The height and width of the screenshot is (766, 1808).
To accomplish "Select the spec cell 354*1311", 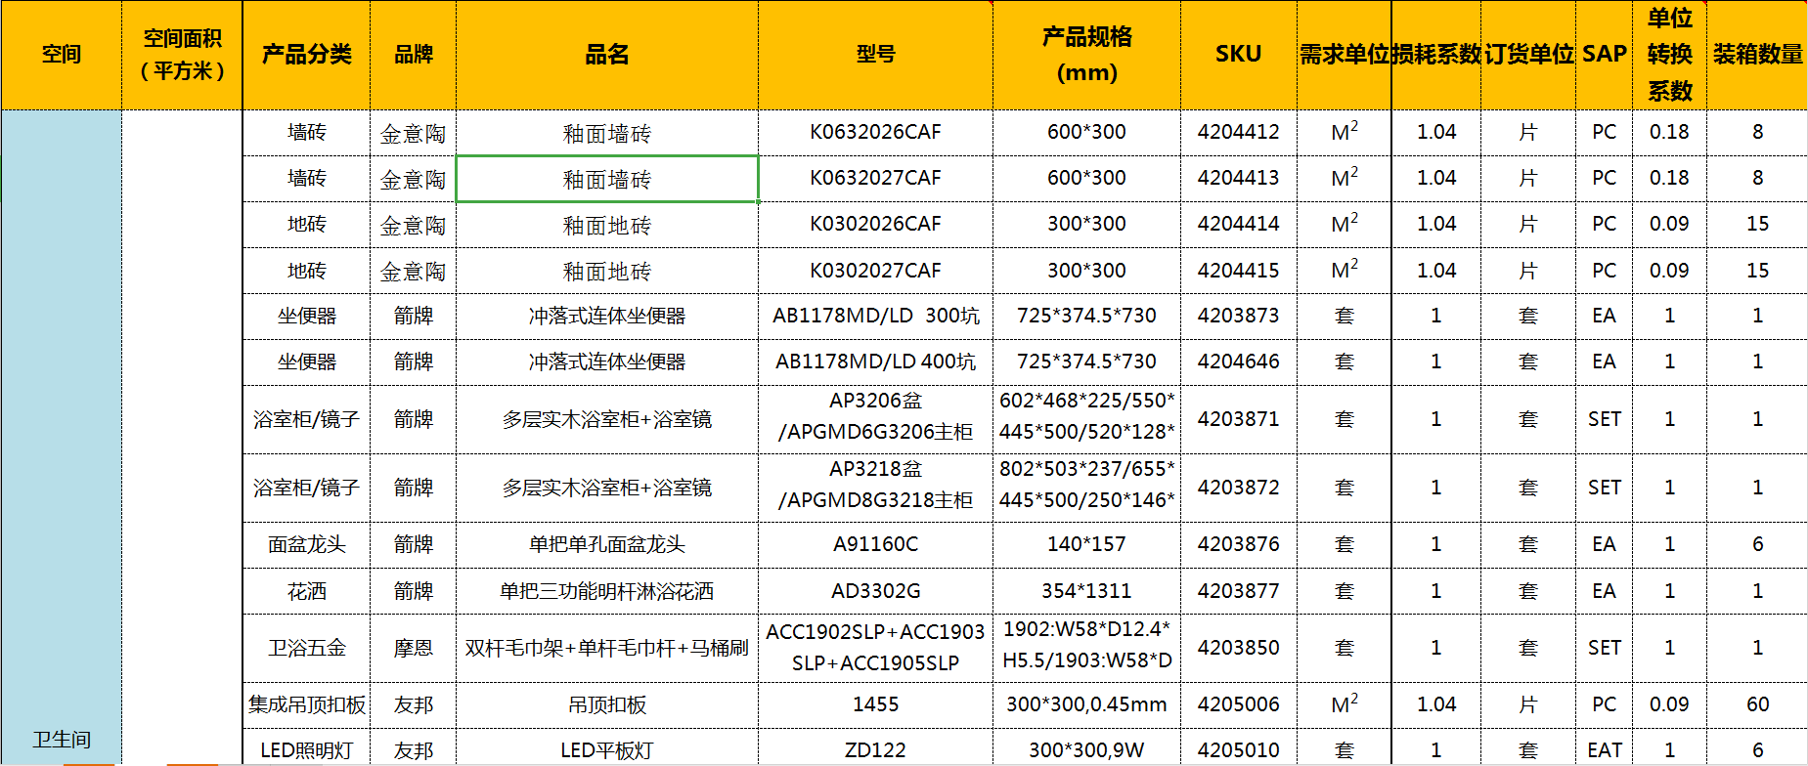I will pos(1086,591).
